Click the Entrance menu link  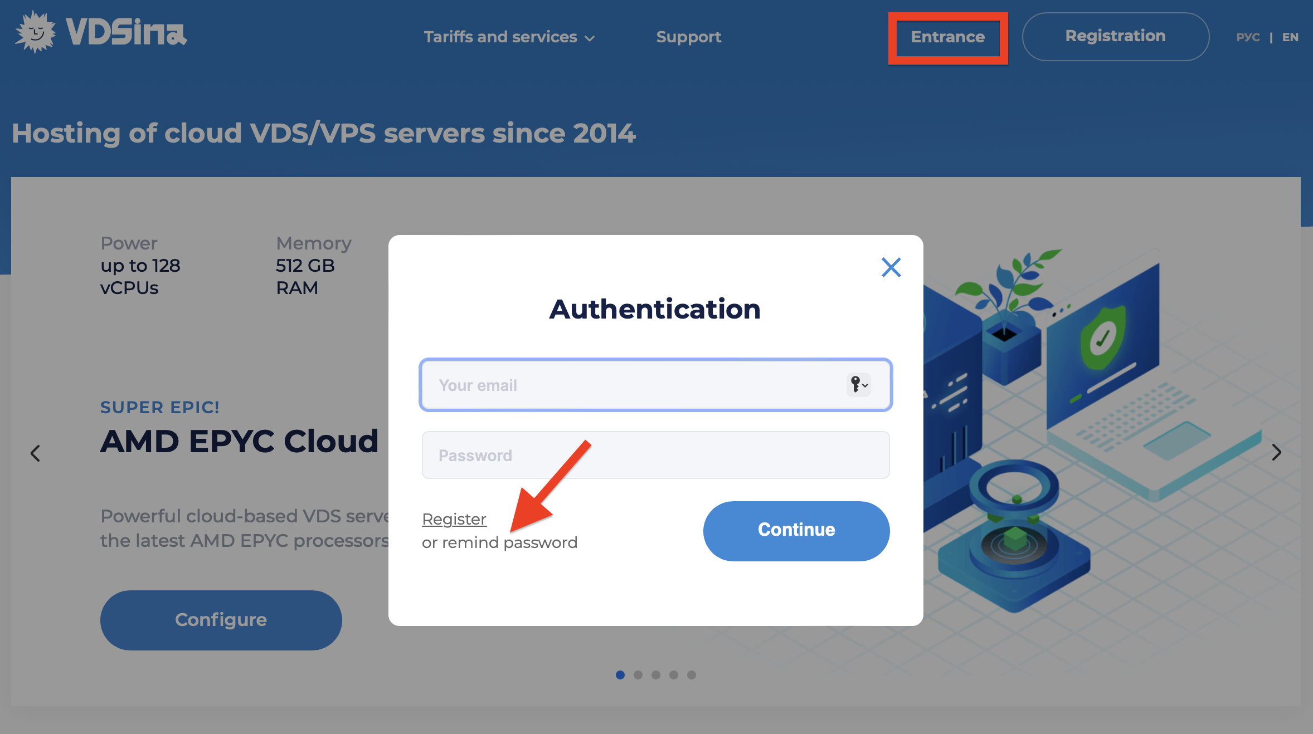tap(947, 37)
